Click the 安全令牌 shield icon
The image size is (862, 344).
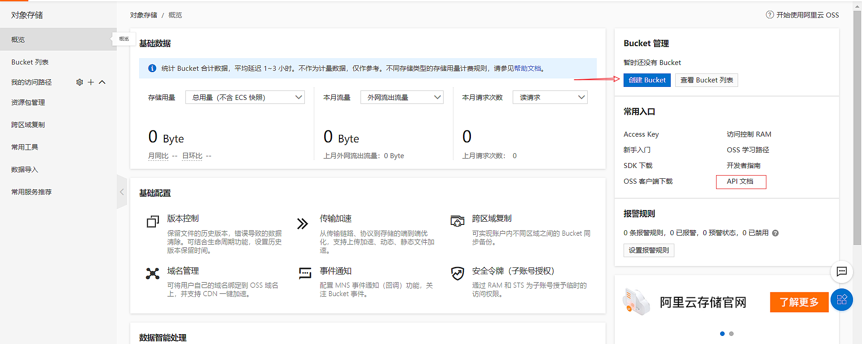point(457,273)
